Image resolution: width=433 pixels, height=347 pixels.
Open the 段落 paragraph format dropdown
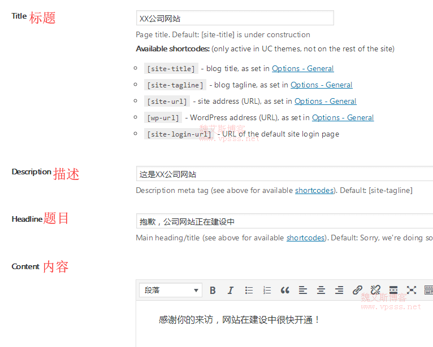(x=171, y=290)
